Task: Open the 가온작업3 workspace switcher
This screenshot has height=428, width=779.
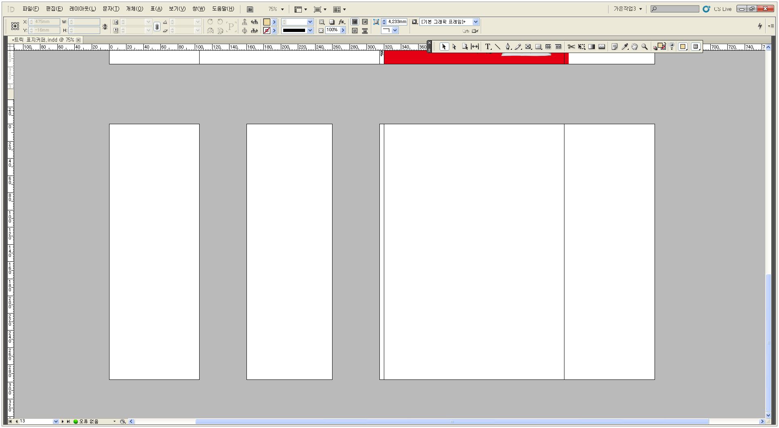Action: (x=627, y=9)
